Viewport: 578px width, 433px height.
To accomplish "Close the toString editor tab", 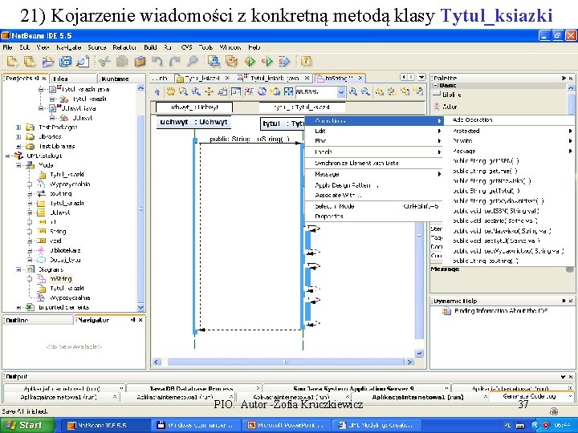I will click(x=361, y=78).
